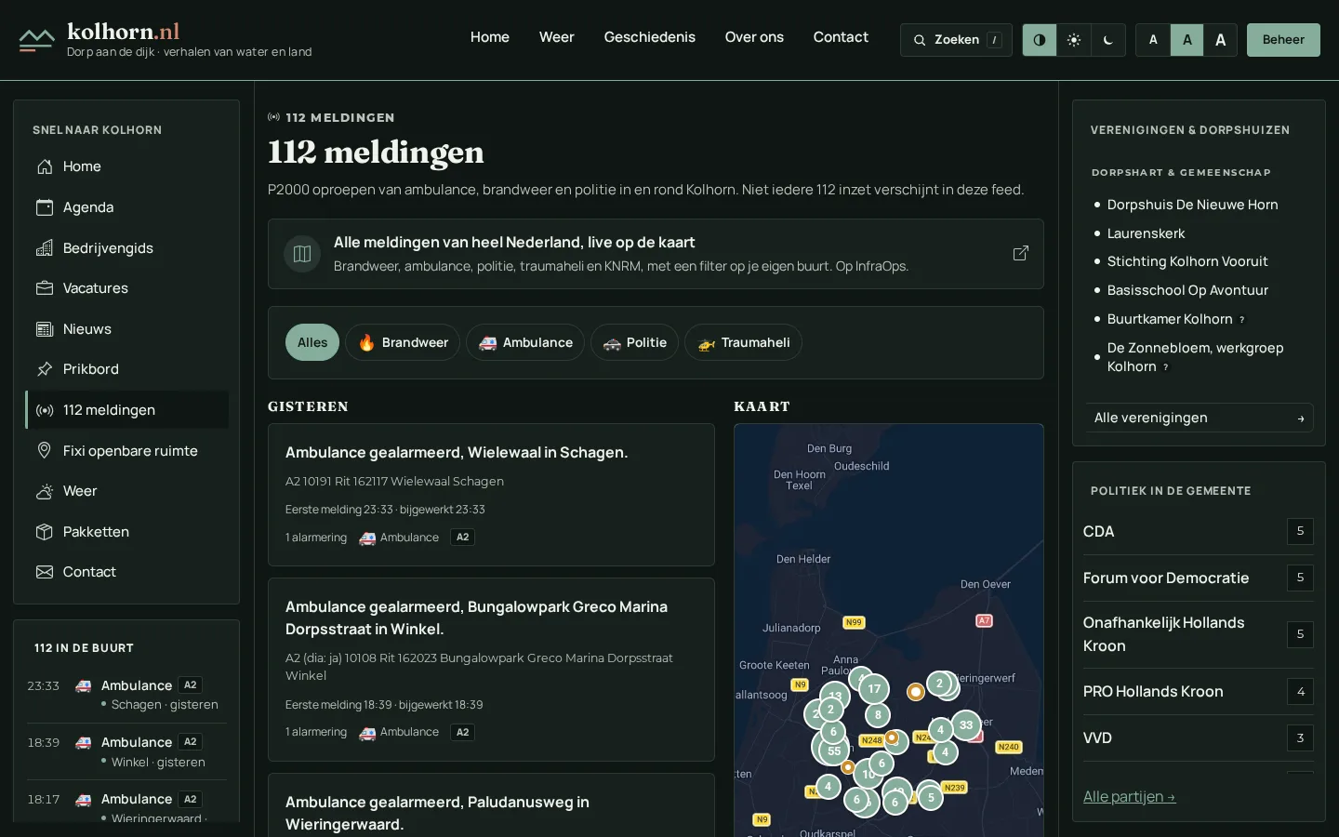Open Fixi openbare ruimte in sidebar

[126, 451]
